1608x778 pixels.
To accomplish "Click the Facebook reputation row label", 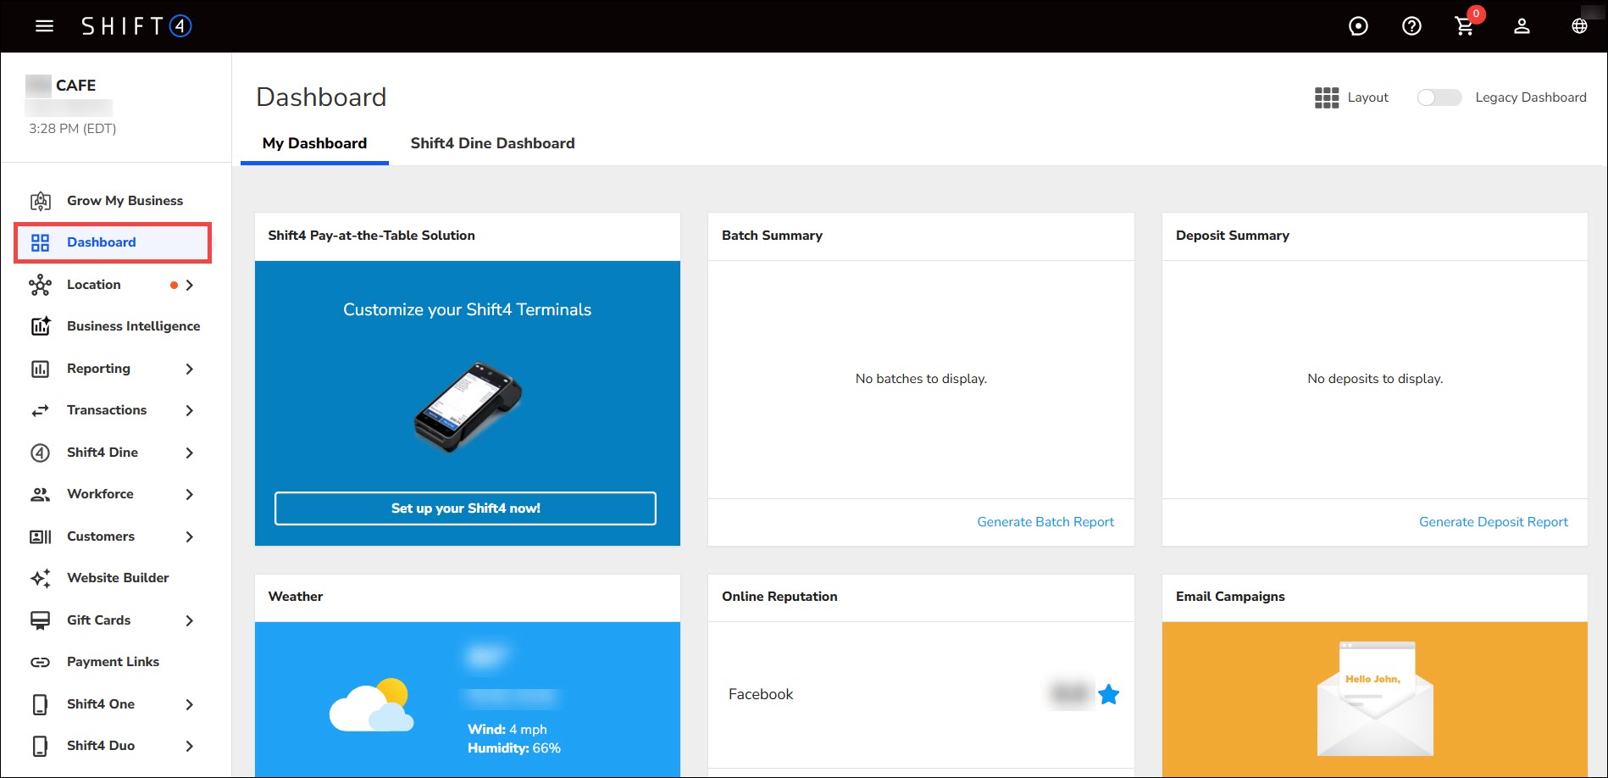I will (x=761, y=694).
